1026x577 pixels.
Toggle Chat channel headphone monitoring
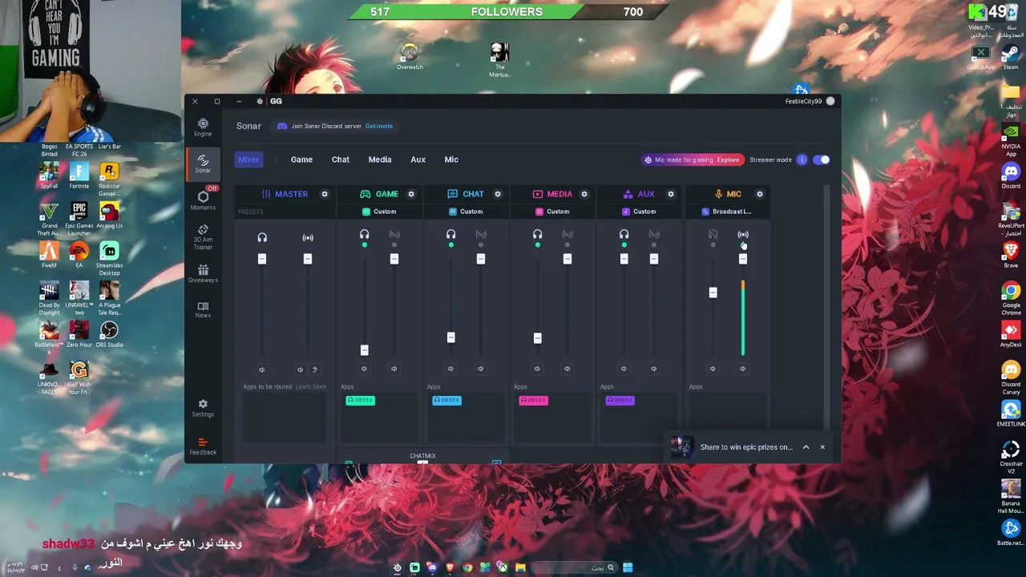pyautogui.click(x=451, y=235)
